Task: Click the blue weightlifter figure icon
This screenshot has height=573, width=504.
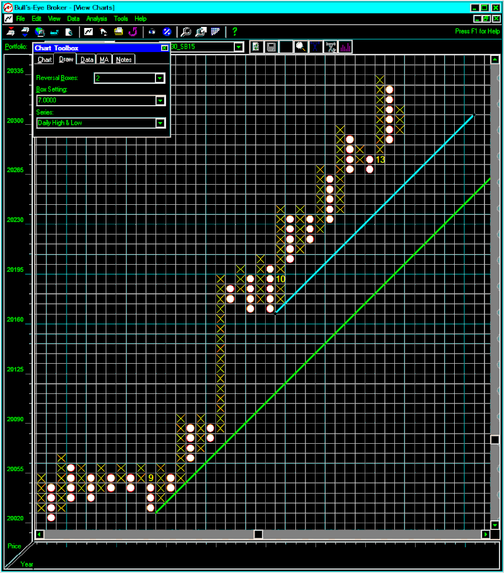Action: coord(315,47)
